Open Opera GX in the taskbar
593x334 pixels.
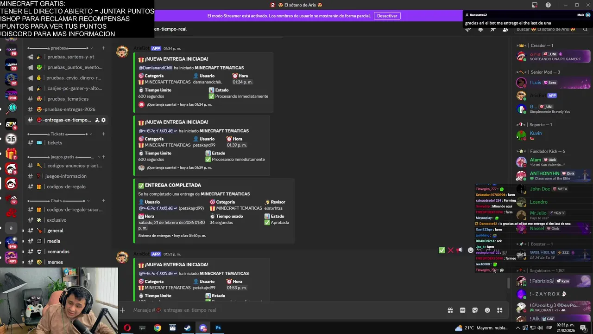coord(127,328)
